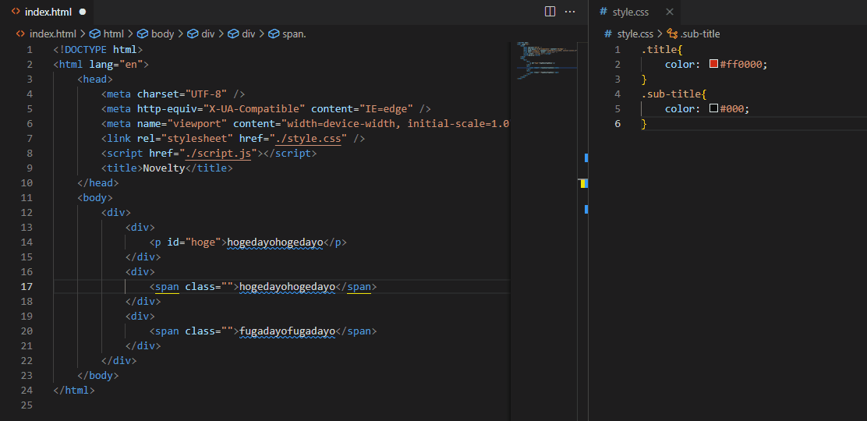This screenshot has height=421, width=867.
Task: Open the More Actions ellipsis menu
Action: (x=570, y=12)
